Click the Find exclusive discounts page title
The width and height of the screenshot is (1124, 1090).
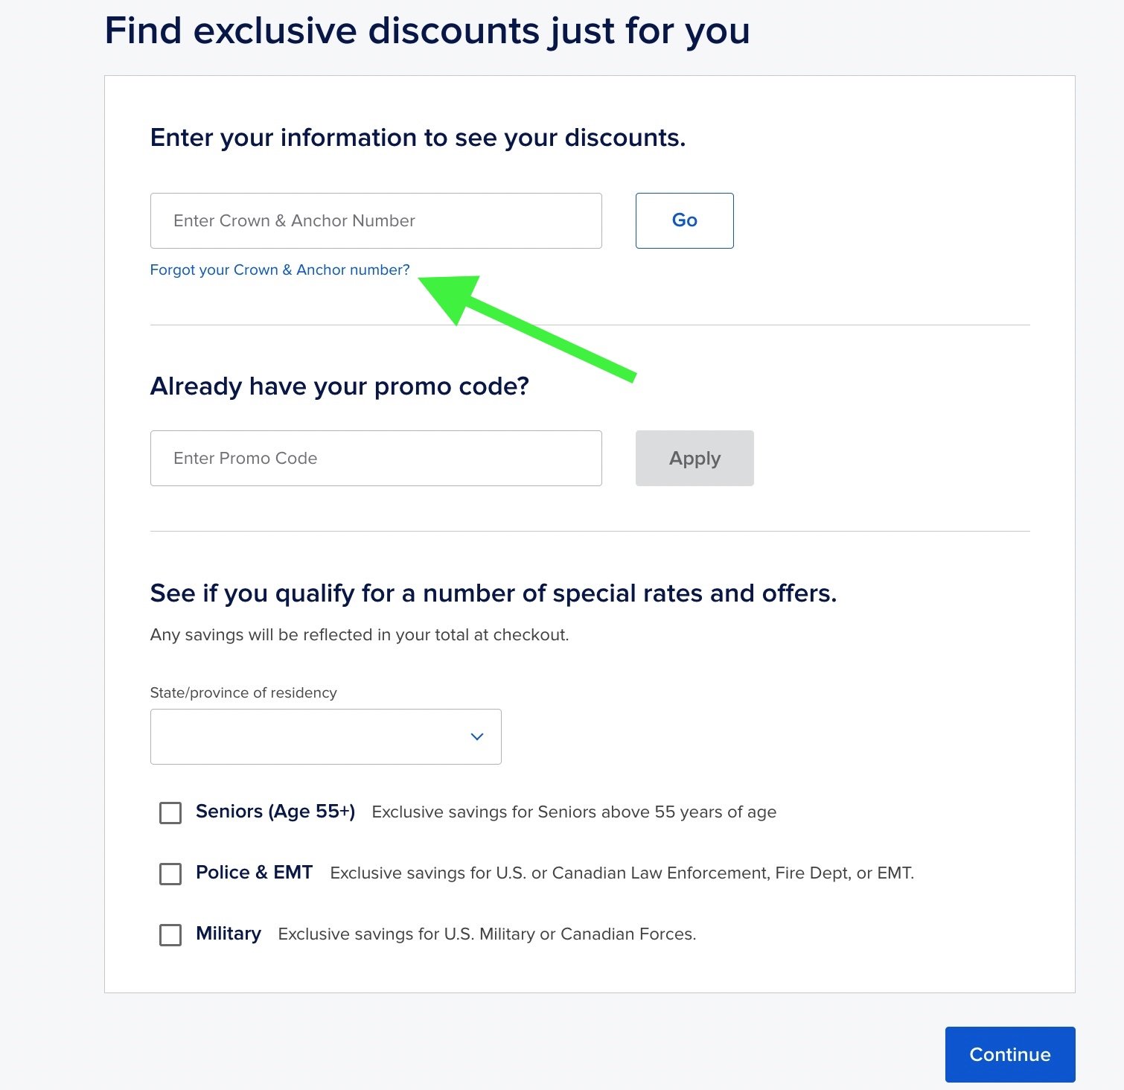427,31
